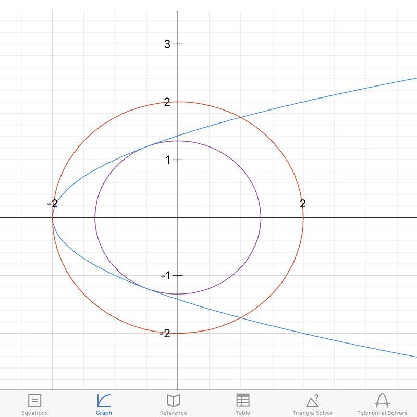Tap the Reference label
Screen dimensions: 417x417
coord(174,413)
